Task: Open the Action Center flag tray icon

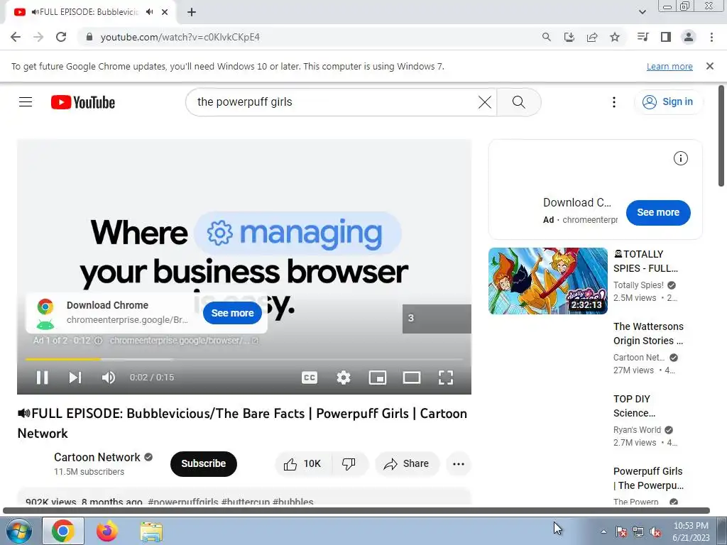Action: (x=621, y=532)
